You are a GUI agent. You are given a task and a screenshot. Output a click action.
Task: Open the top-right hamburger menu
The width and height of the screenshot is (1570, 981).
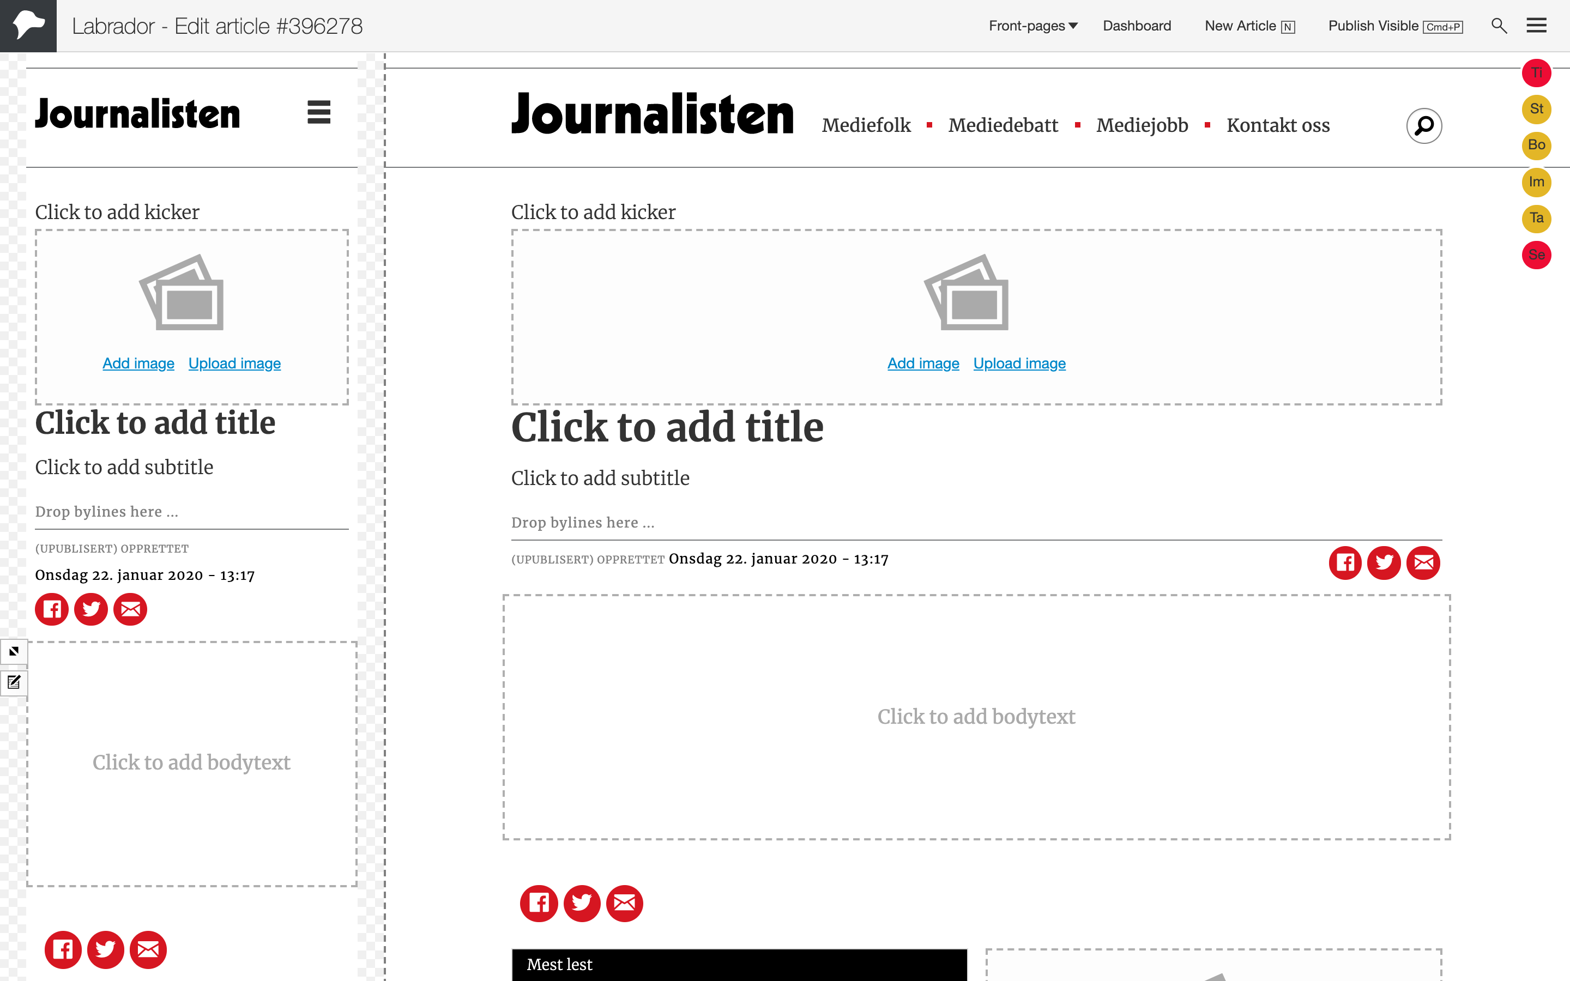pos(1536,26)
